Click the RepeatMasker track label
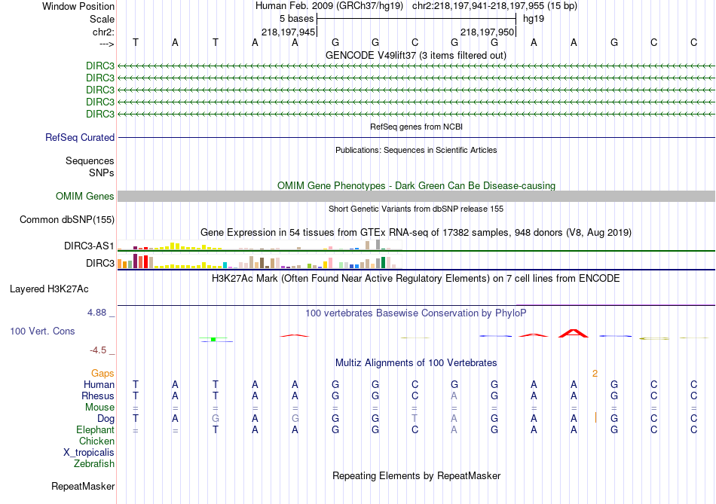Screen dimensions: 716x504 pyautogui.click(x=83, y=487)
